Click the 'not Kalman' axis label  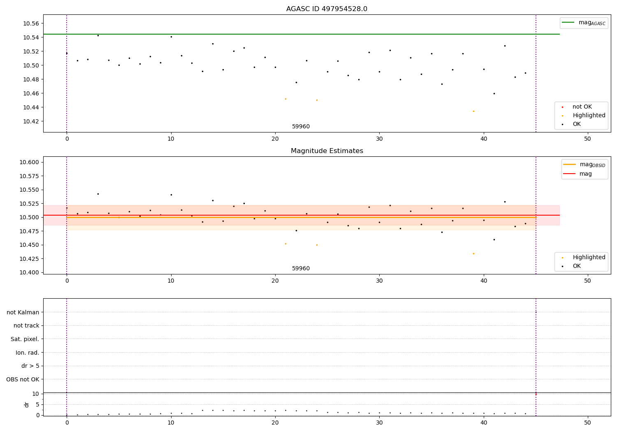[x=23, y=312]
